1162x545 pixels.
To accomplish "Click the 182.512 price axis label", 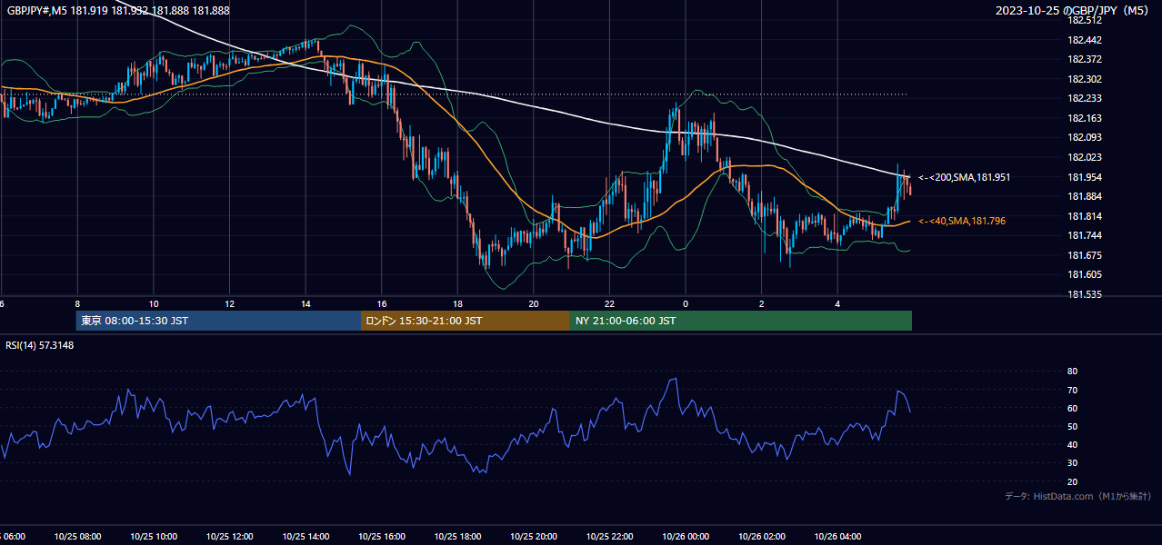I will pyautogui.click(x=1085, y=20).
